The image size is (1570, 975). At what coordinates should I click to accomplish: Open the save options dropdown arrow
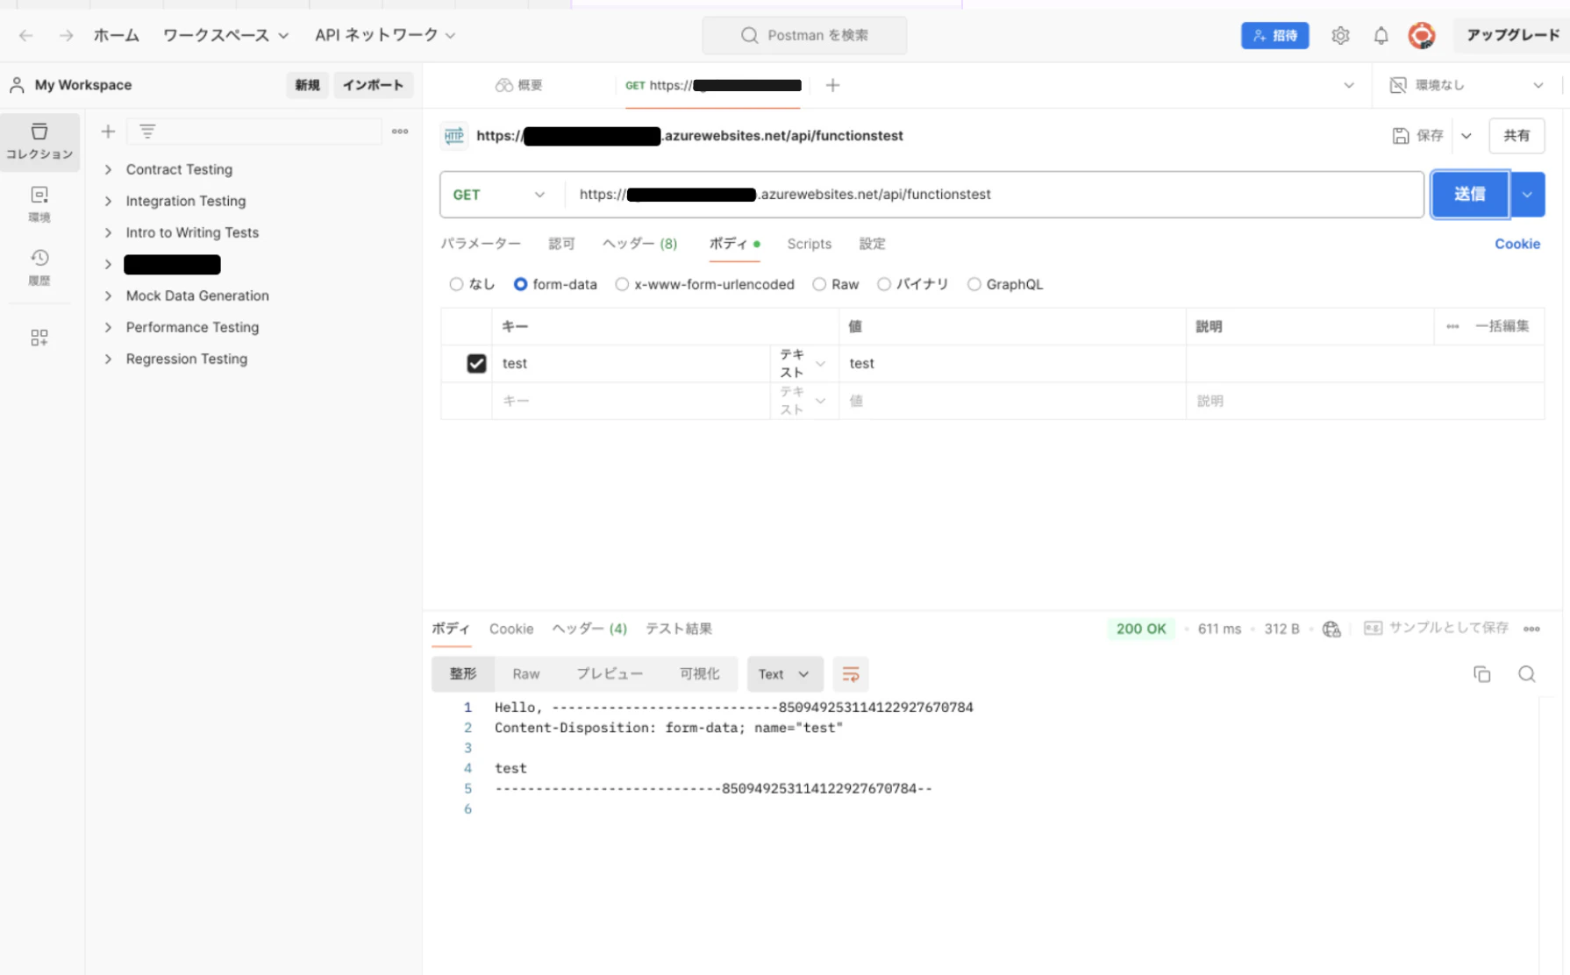[1467, 136]
